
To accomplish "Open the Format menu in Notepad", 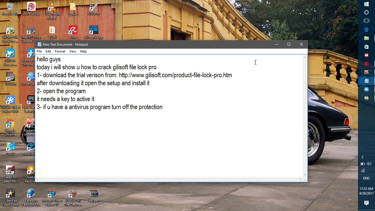I will point(60,51).
